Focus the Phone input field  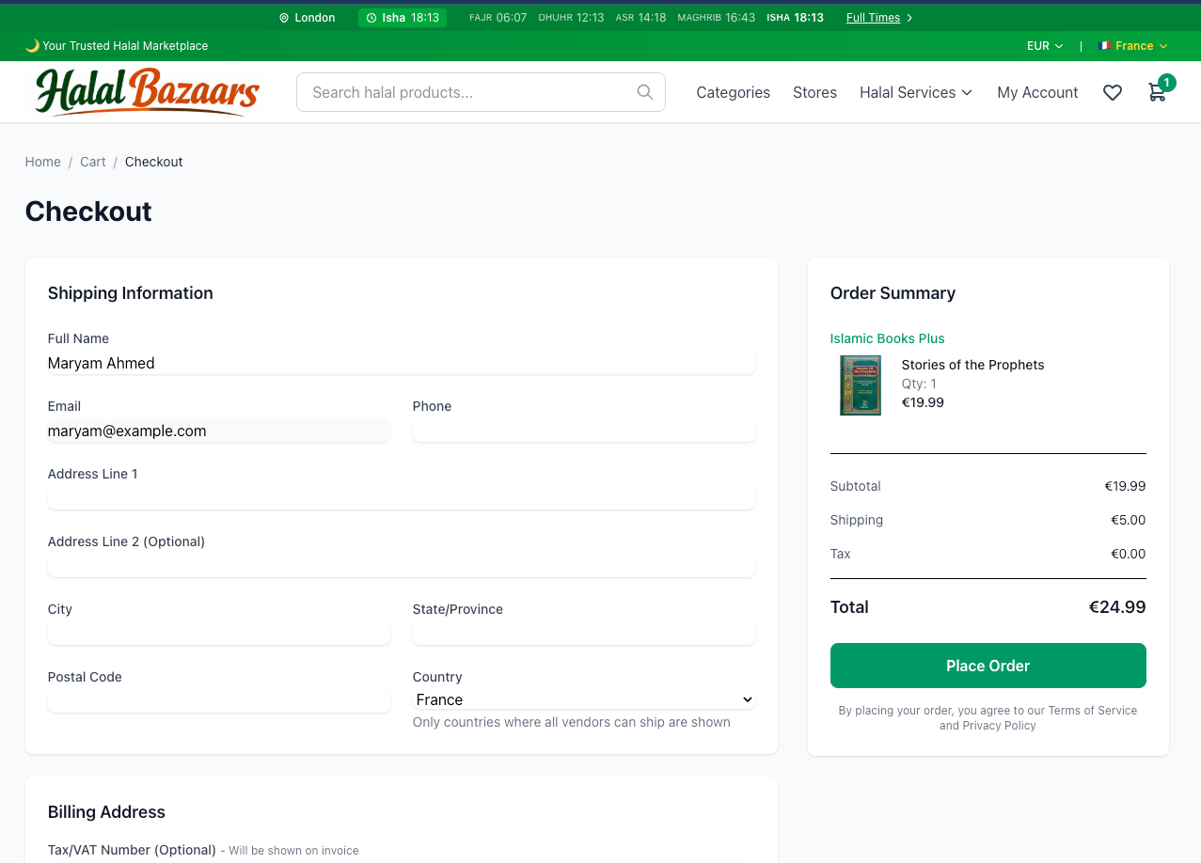coord(583,431)
